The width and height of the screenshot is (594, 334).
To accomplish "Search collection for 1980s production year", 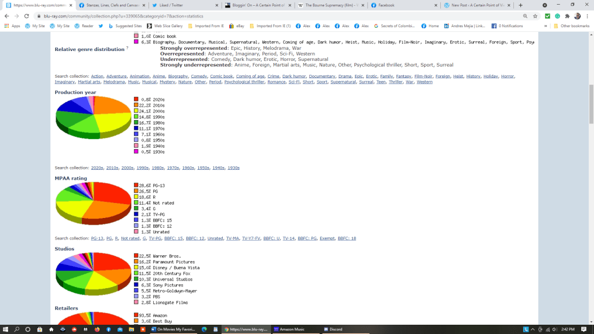I will [x=157, y=168].
